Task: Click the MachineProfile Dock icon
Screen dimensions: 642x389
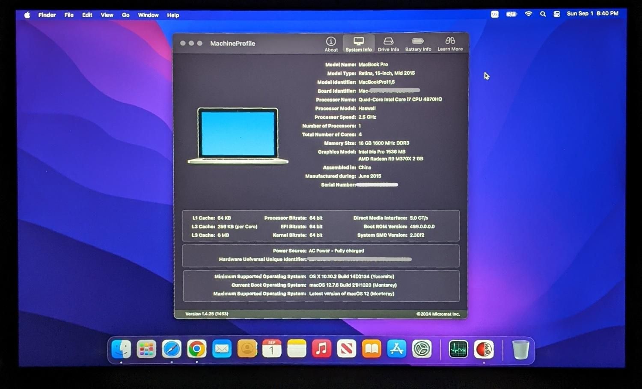Action: pyautogui.click(x=484, y=349)
